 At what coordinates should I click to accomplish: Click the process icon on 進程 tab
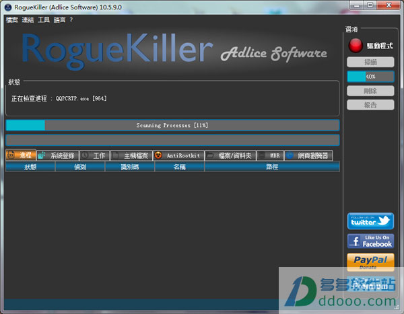point(11,155)
